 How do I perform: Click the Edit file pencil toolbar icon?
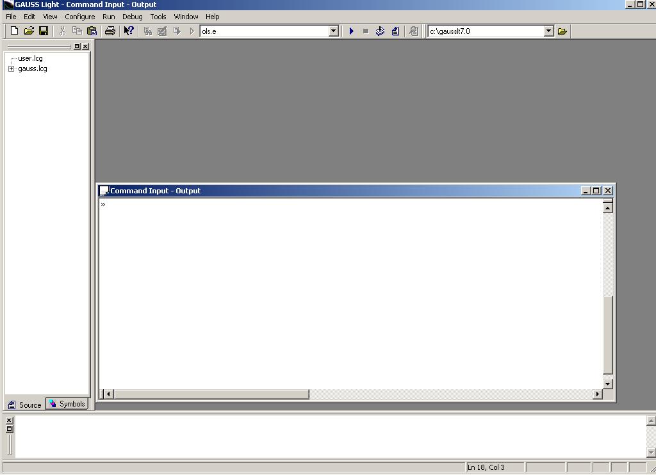[162, 31]
